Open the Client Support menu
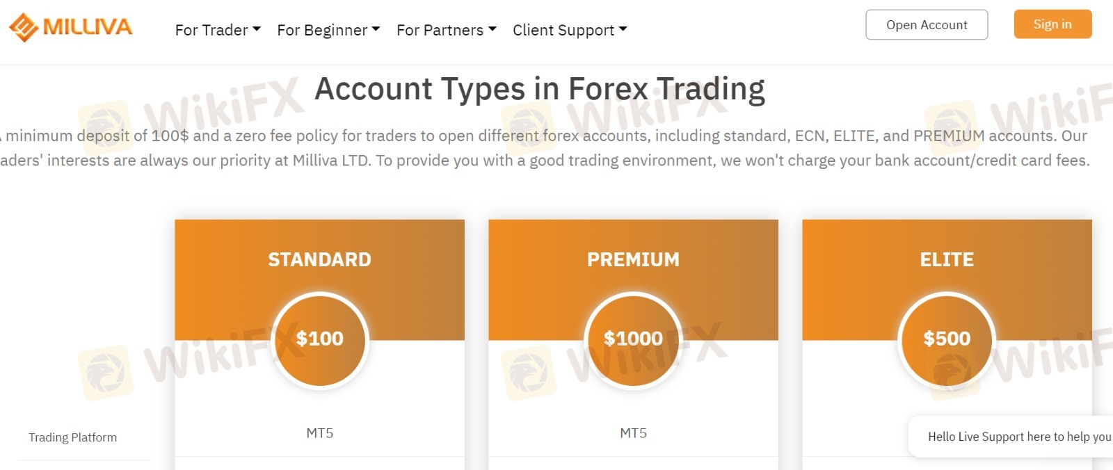 point(570,30)
